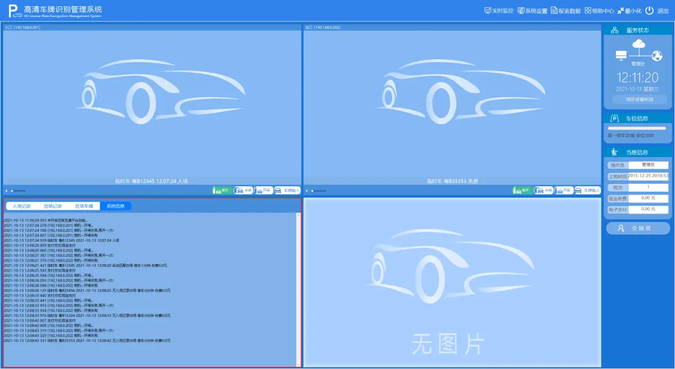This screenshot has height=369, width=675.
Task: Toggle entrance camera 常开 keep-open mode
Action: click(222, 190)
